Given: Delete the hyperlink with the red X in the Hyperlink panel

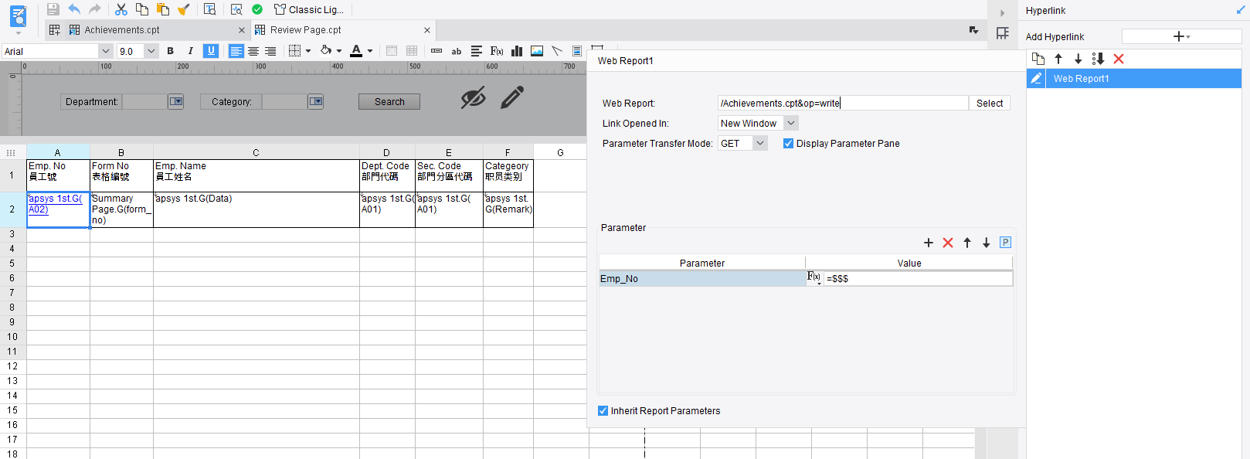Looking at the screenshot, I should point(1119,59).
